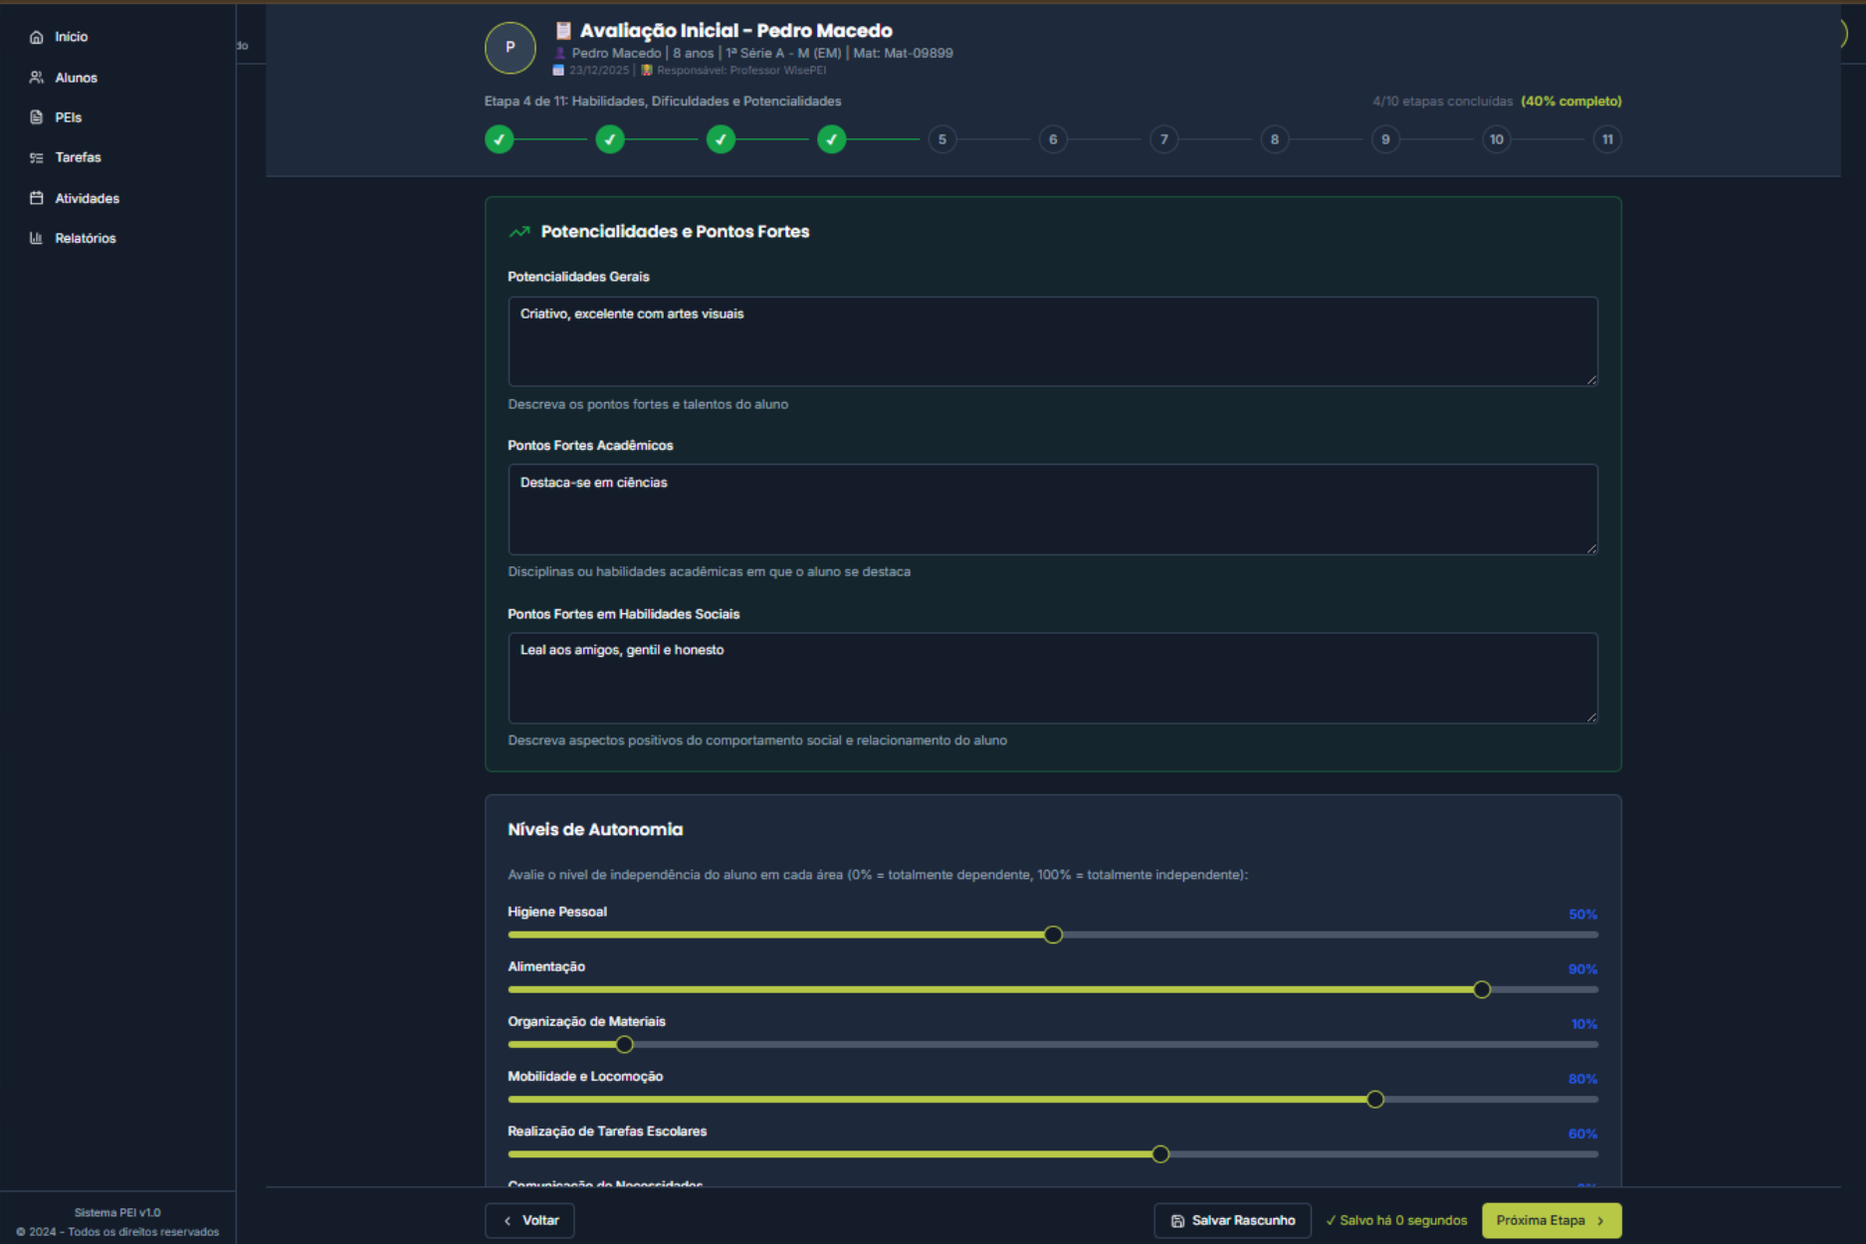Jump to step 5 in progress stepper

[941, 139]
